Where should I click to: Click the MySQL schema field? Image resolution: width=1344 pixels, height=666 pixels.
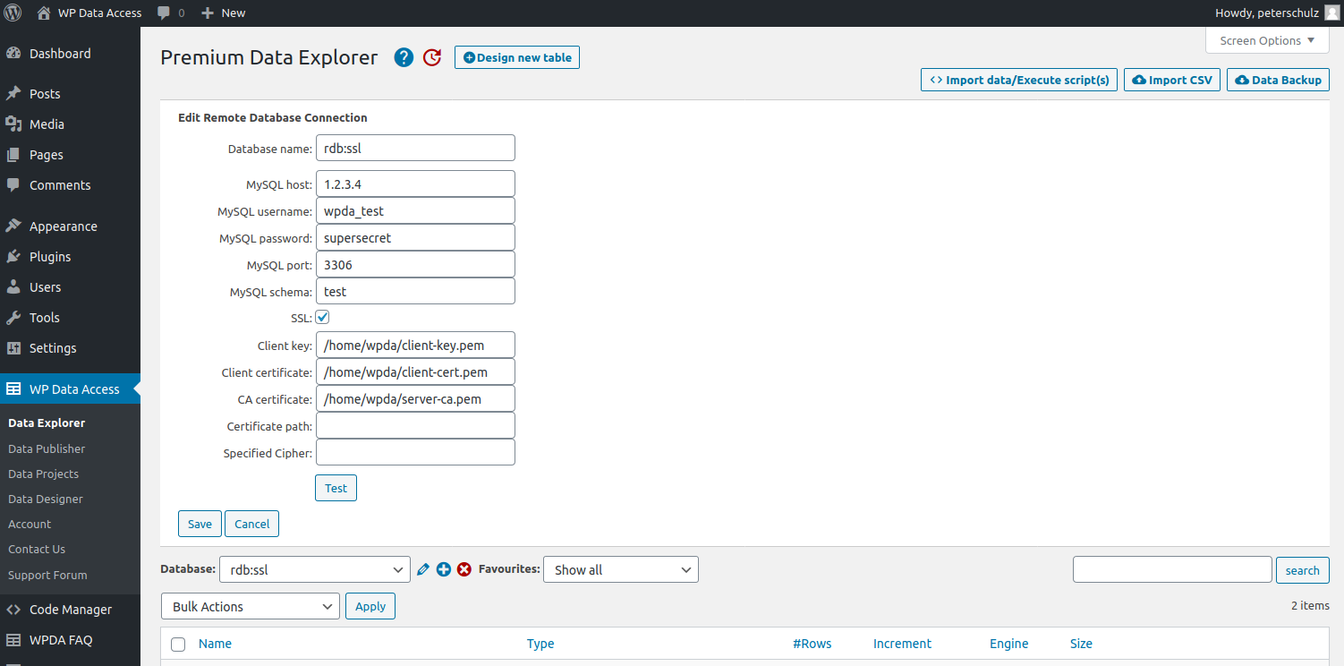coord(415,291)
